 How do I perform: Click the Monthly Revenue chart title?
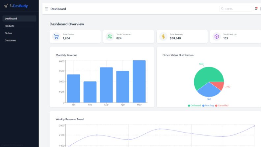[x=66, y=55]
